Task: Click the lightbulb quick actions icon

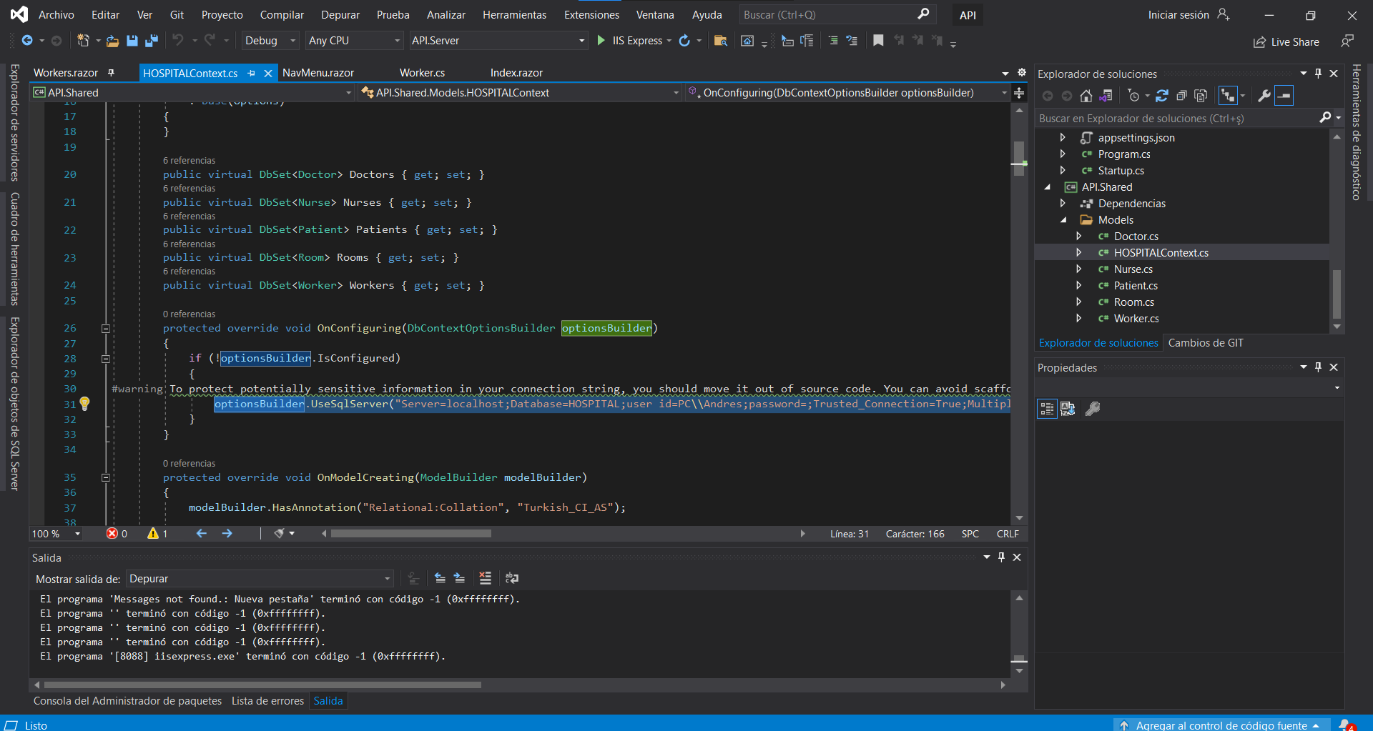Action: (x=84, y=404)
